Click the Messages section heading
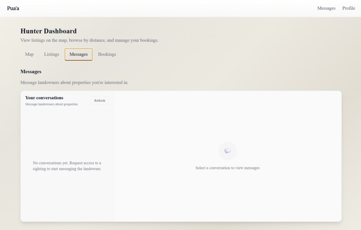The height and width of the screenshot is (230, 361). click(x=31, y=71)
